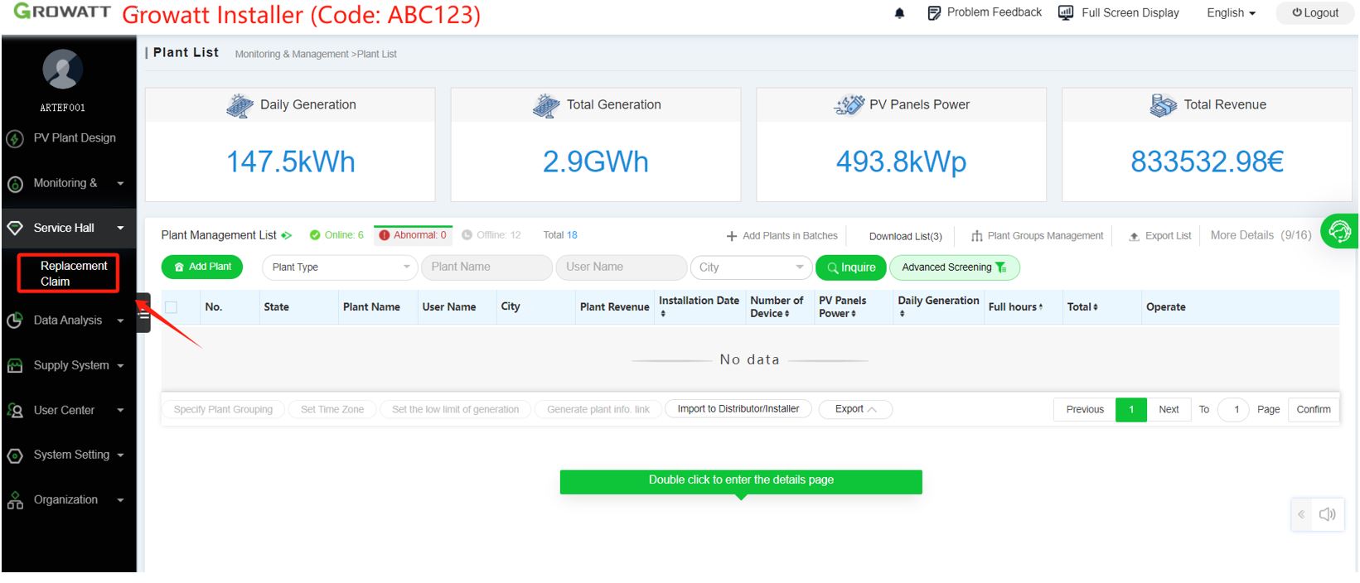This screenshot has height=583, width=1360.
Task: Click the speaker announcement icon
Action: (x=1327, y=514)
